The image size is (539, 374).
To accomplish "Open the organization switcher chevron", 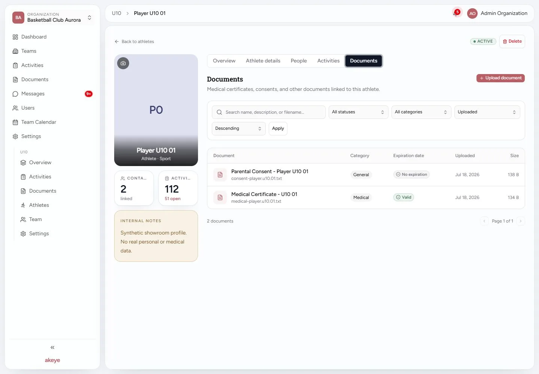I will 89,18.
